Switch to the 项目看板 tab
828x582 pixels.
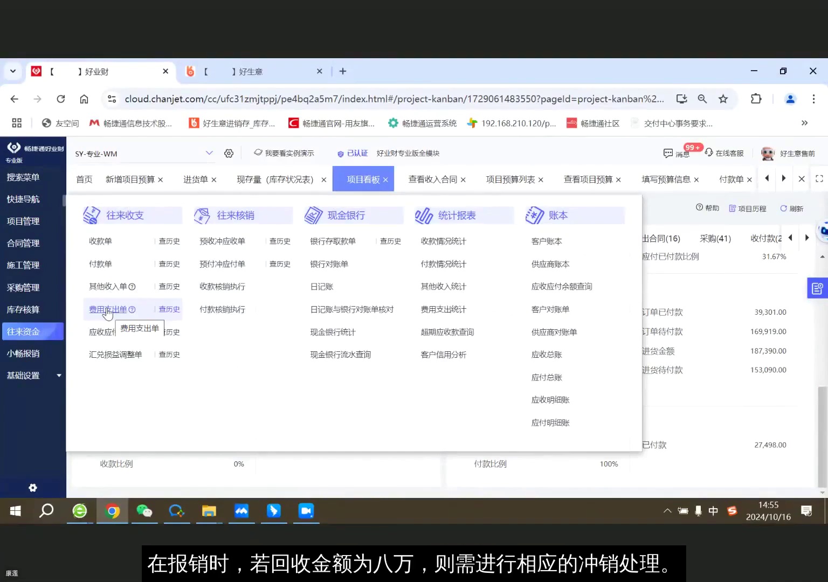pyautogui.click(x=360, y=178)
